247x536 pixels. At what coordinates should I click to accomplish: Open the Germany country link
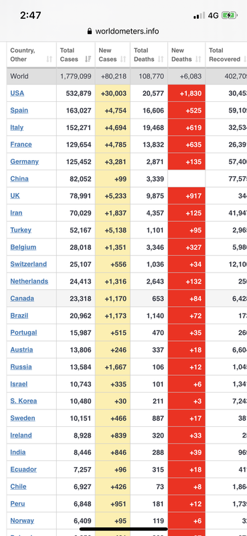25,161
